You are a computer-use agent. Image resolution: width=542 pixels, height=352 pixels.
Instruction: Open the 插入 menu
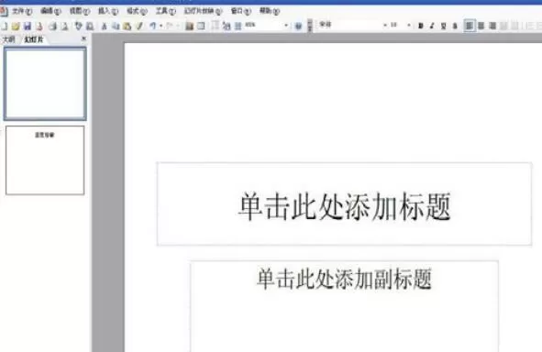click(108, 11)
